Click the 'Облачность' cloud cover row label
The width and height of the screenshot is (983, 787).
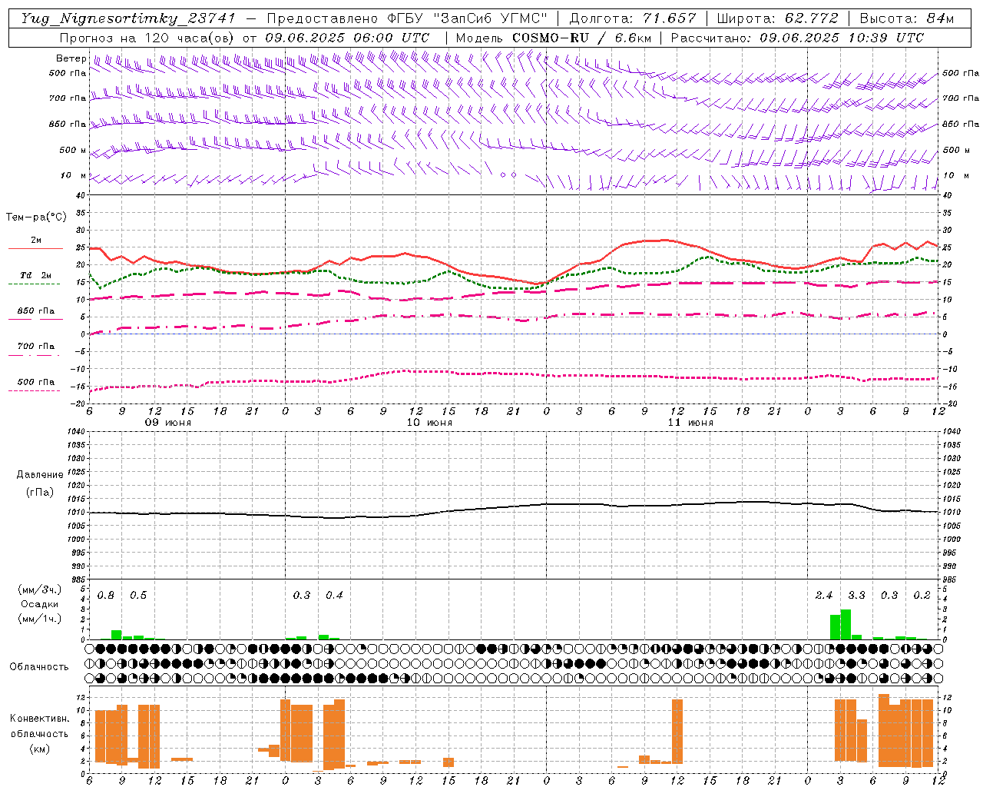39,666
